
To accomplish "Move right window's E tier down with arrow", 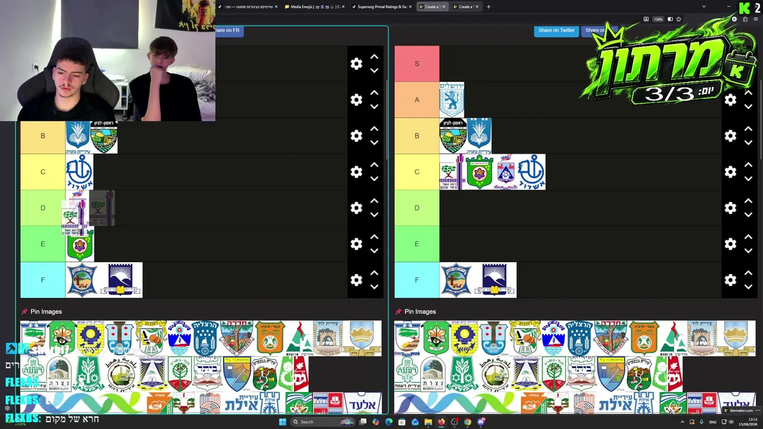I will click(x=748, y=251).
